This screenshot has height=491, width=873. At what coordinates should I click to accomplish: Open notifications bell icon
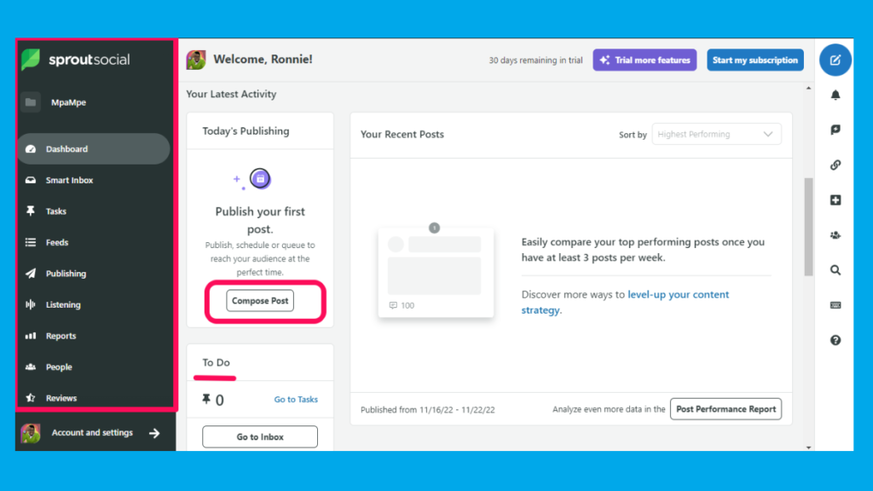point(835,95)
